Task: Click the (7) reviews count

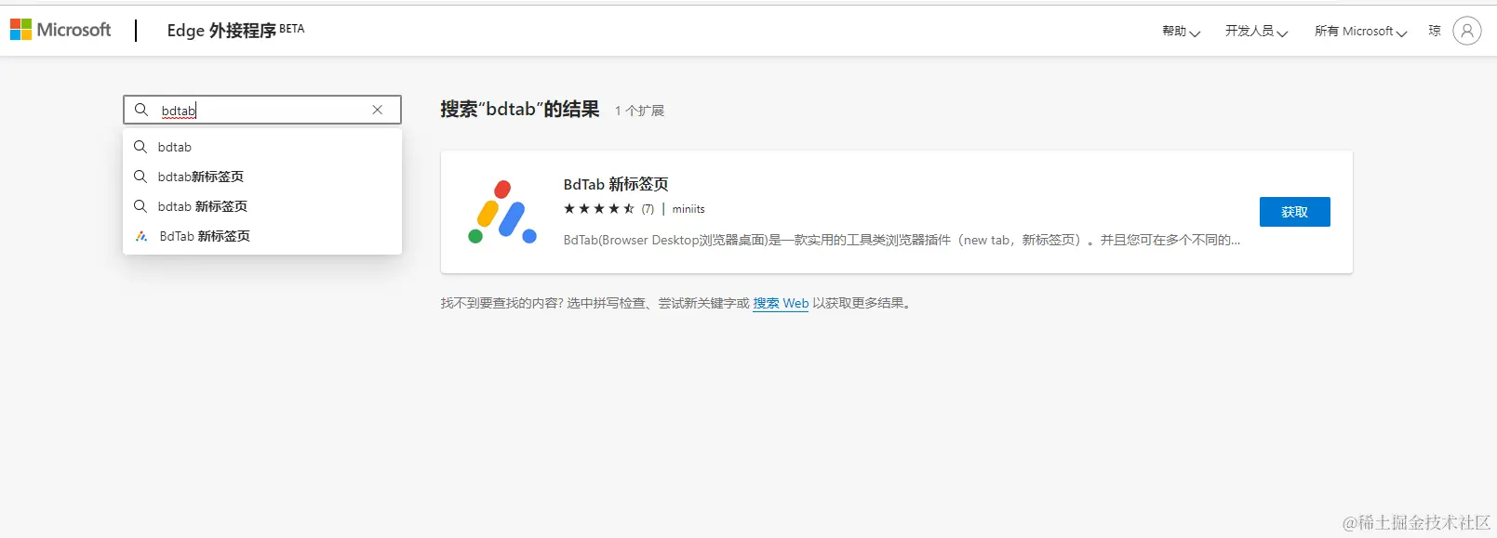Action: [648, 209]
